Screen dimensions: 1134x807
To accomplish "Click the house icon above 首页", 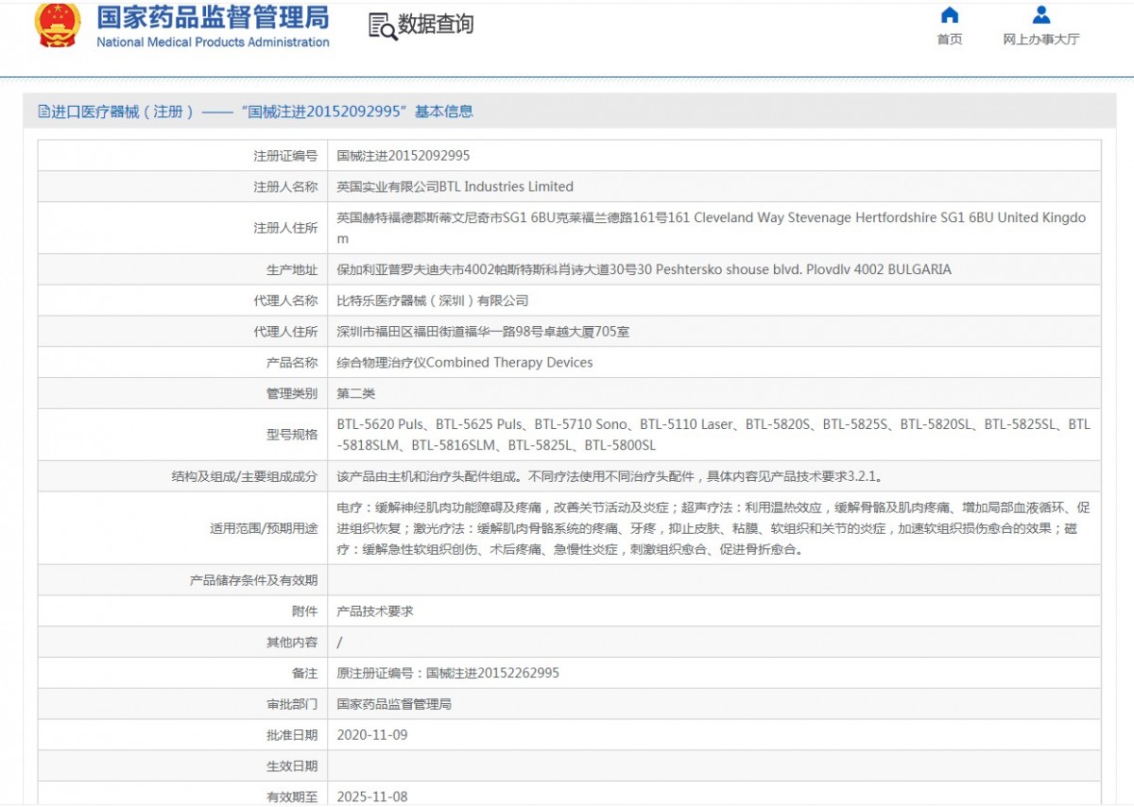I will pos(950,15).
